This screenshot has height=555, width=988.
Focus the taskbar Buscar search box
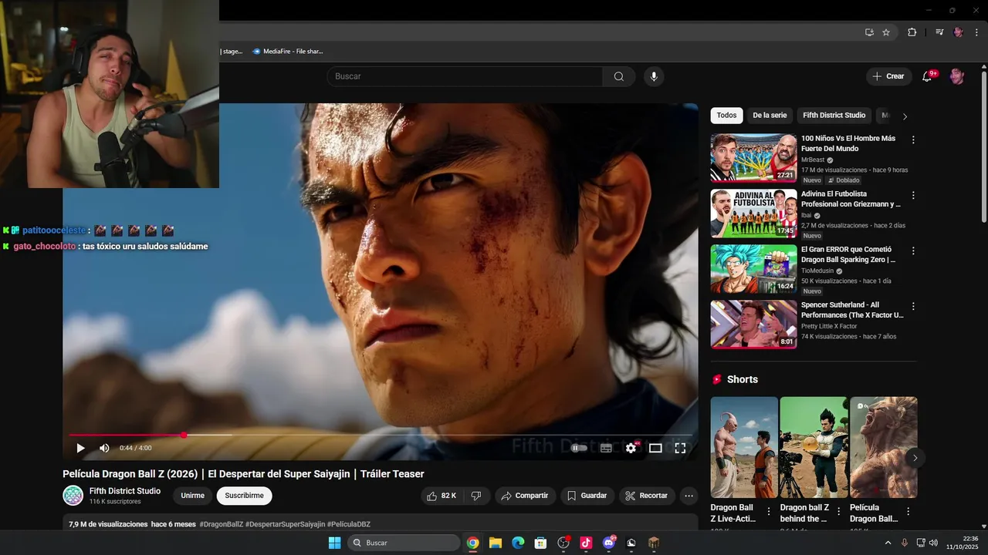(403, 543)
